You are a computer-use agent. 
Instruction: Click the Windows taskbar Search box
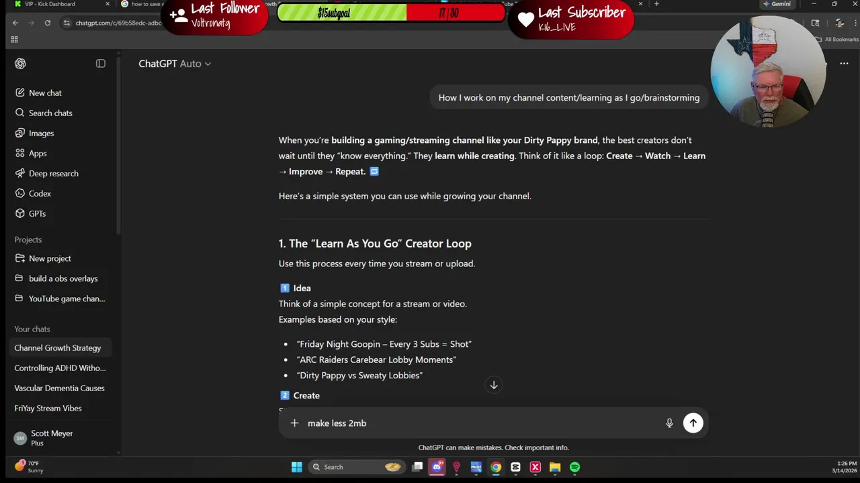click(x=357, y=467)
